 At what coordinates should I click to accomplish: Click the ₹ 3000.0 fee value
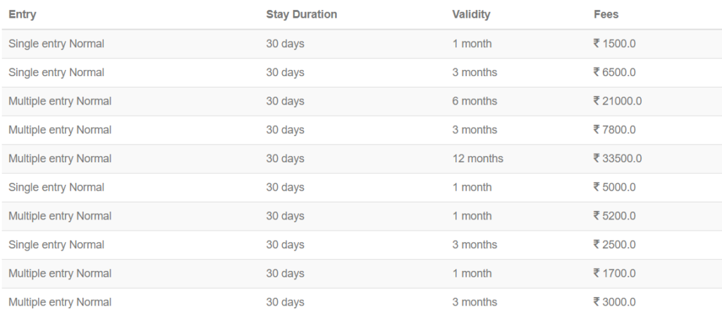pos(615,302)
